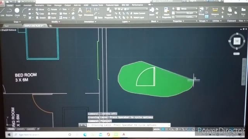Switch to the View ribbon tab
Screen dimensions: 248x139
(49, 5)
